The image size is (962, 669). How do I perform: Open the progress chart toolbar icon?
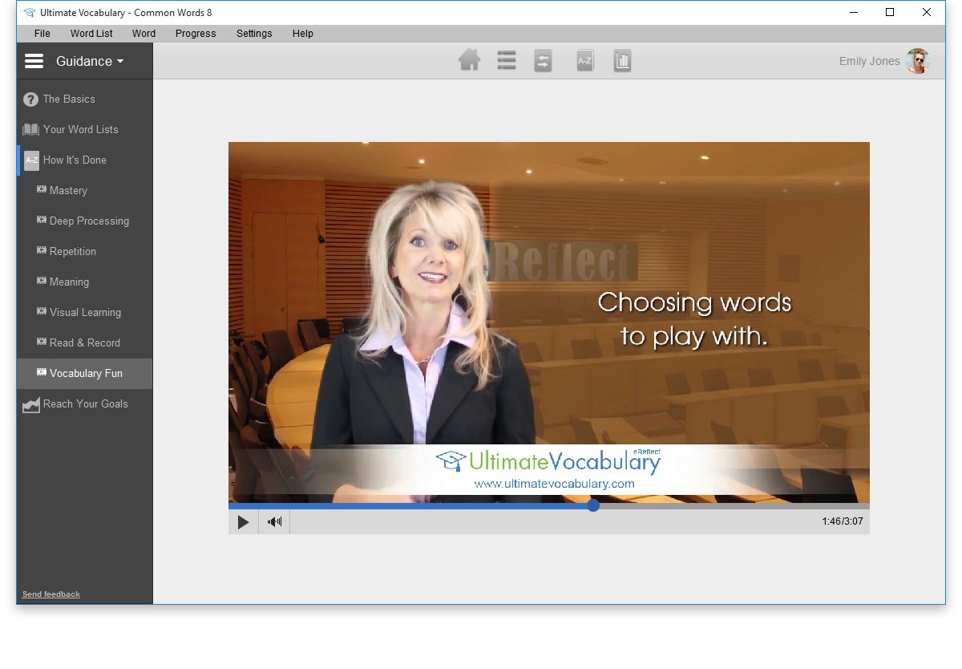point(623,61)
